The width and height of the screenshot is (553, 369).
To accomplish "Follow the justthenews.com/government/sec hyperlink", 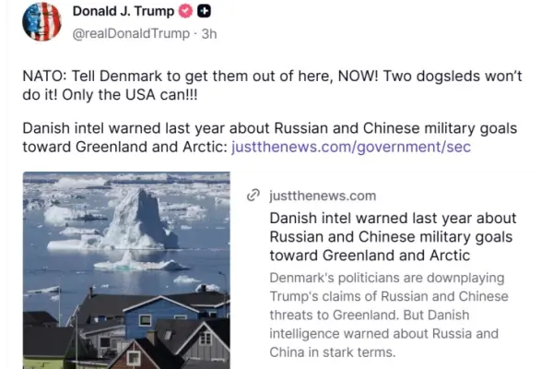I will pyautogui.click(x=351, y=147).
